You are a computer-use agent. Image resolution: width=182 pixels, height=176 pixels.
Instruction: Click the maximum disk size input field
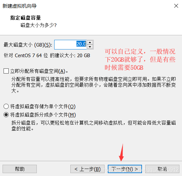point(70,45)
